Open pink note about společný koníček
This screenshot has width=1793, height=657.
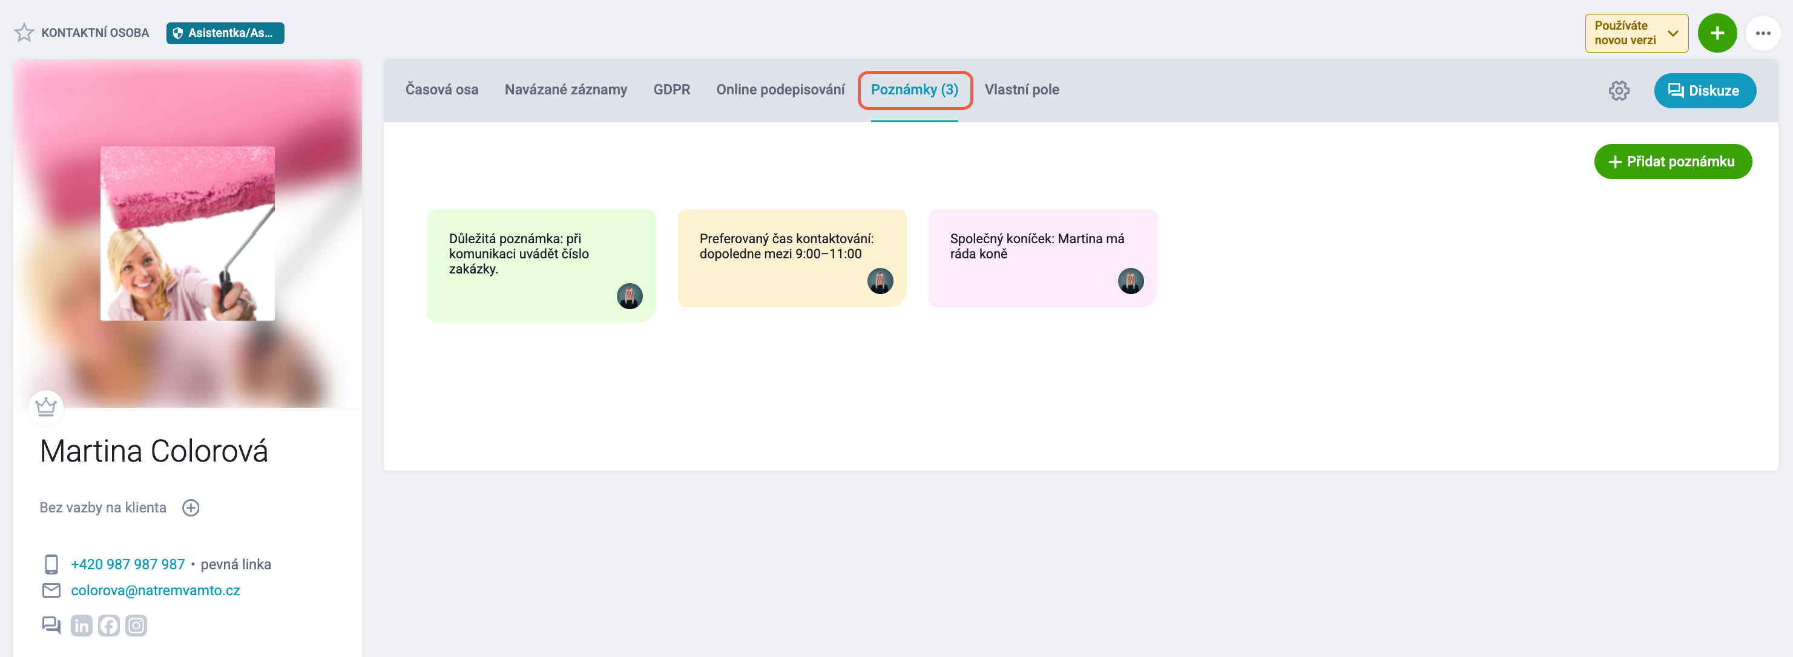[1042, 258]
